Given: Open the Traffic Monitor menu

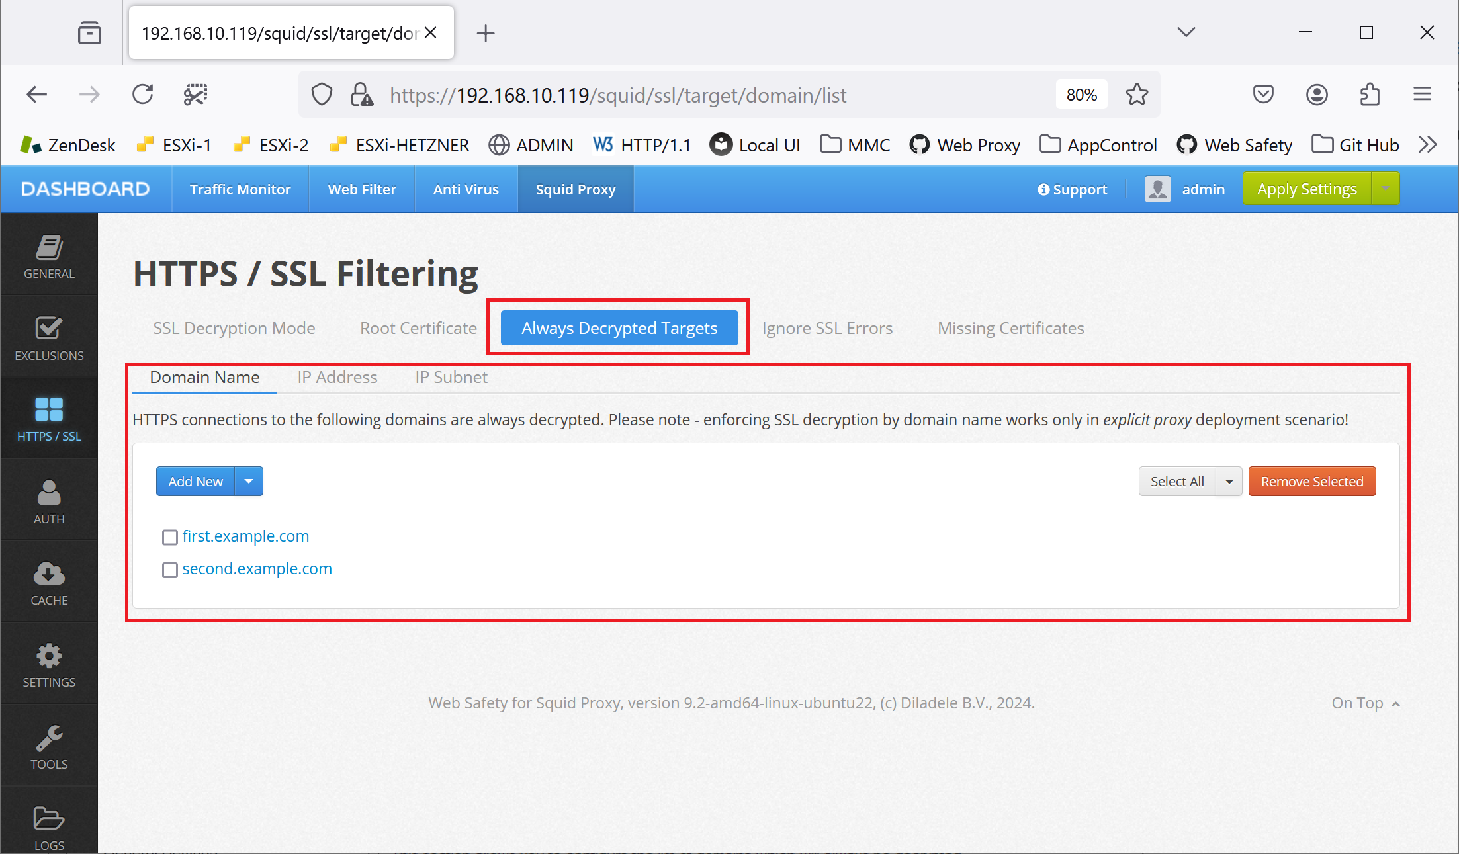Looking at the screenshot, I should 240,189.
